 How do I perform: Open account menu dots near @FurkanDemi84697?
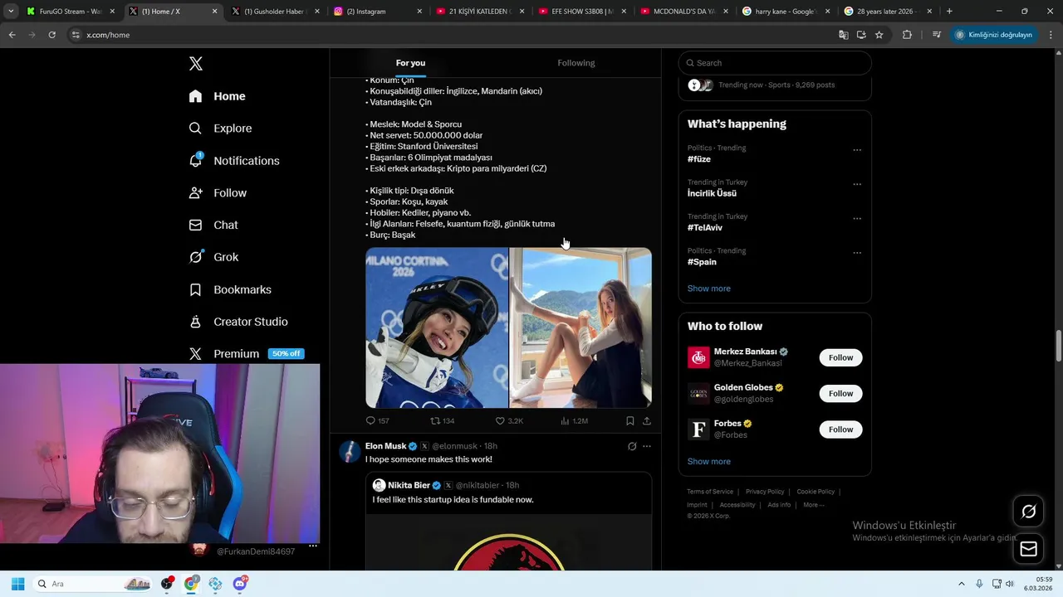click(313, 546)
